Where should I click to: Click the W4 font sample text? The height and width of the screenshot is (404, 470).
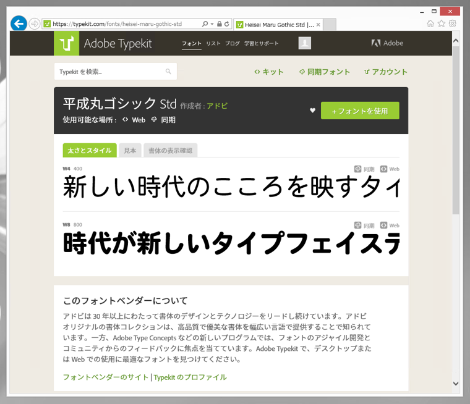231,187
